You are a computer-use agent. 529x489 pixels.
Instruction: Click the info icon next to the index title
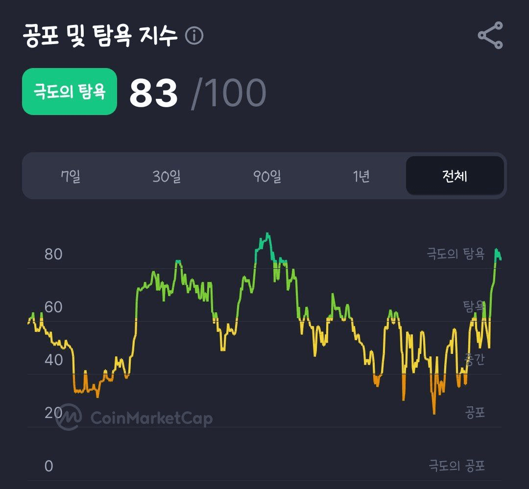[194, 36]
